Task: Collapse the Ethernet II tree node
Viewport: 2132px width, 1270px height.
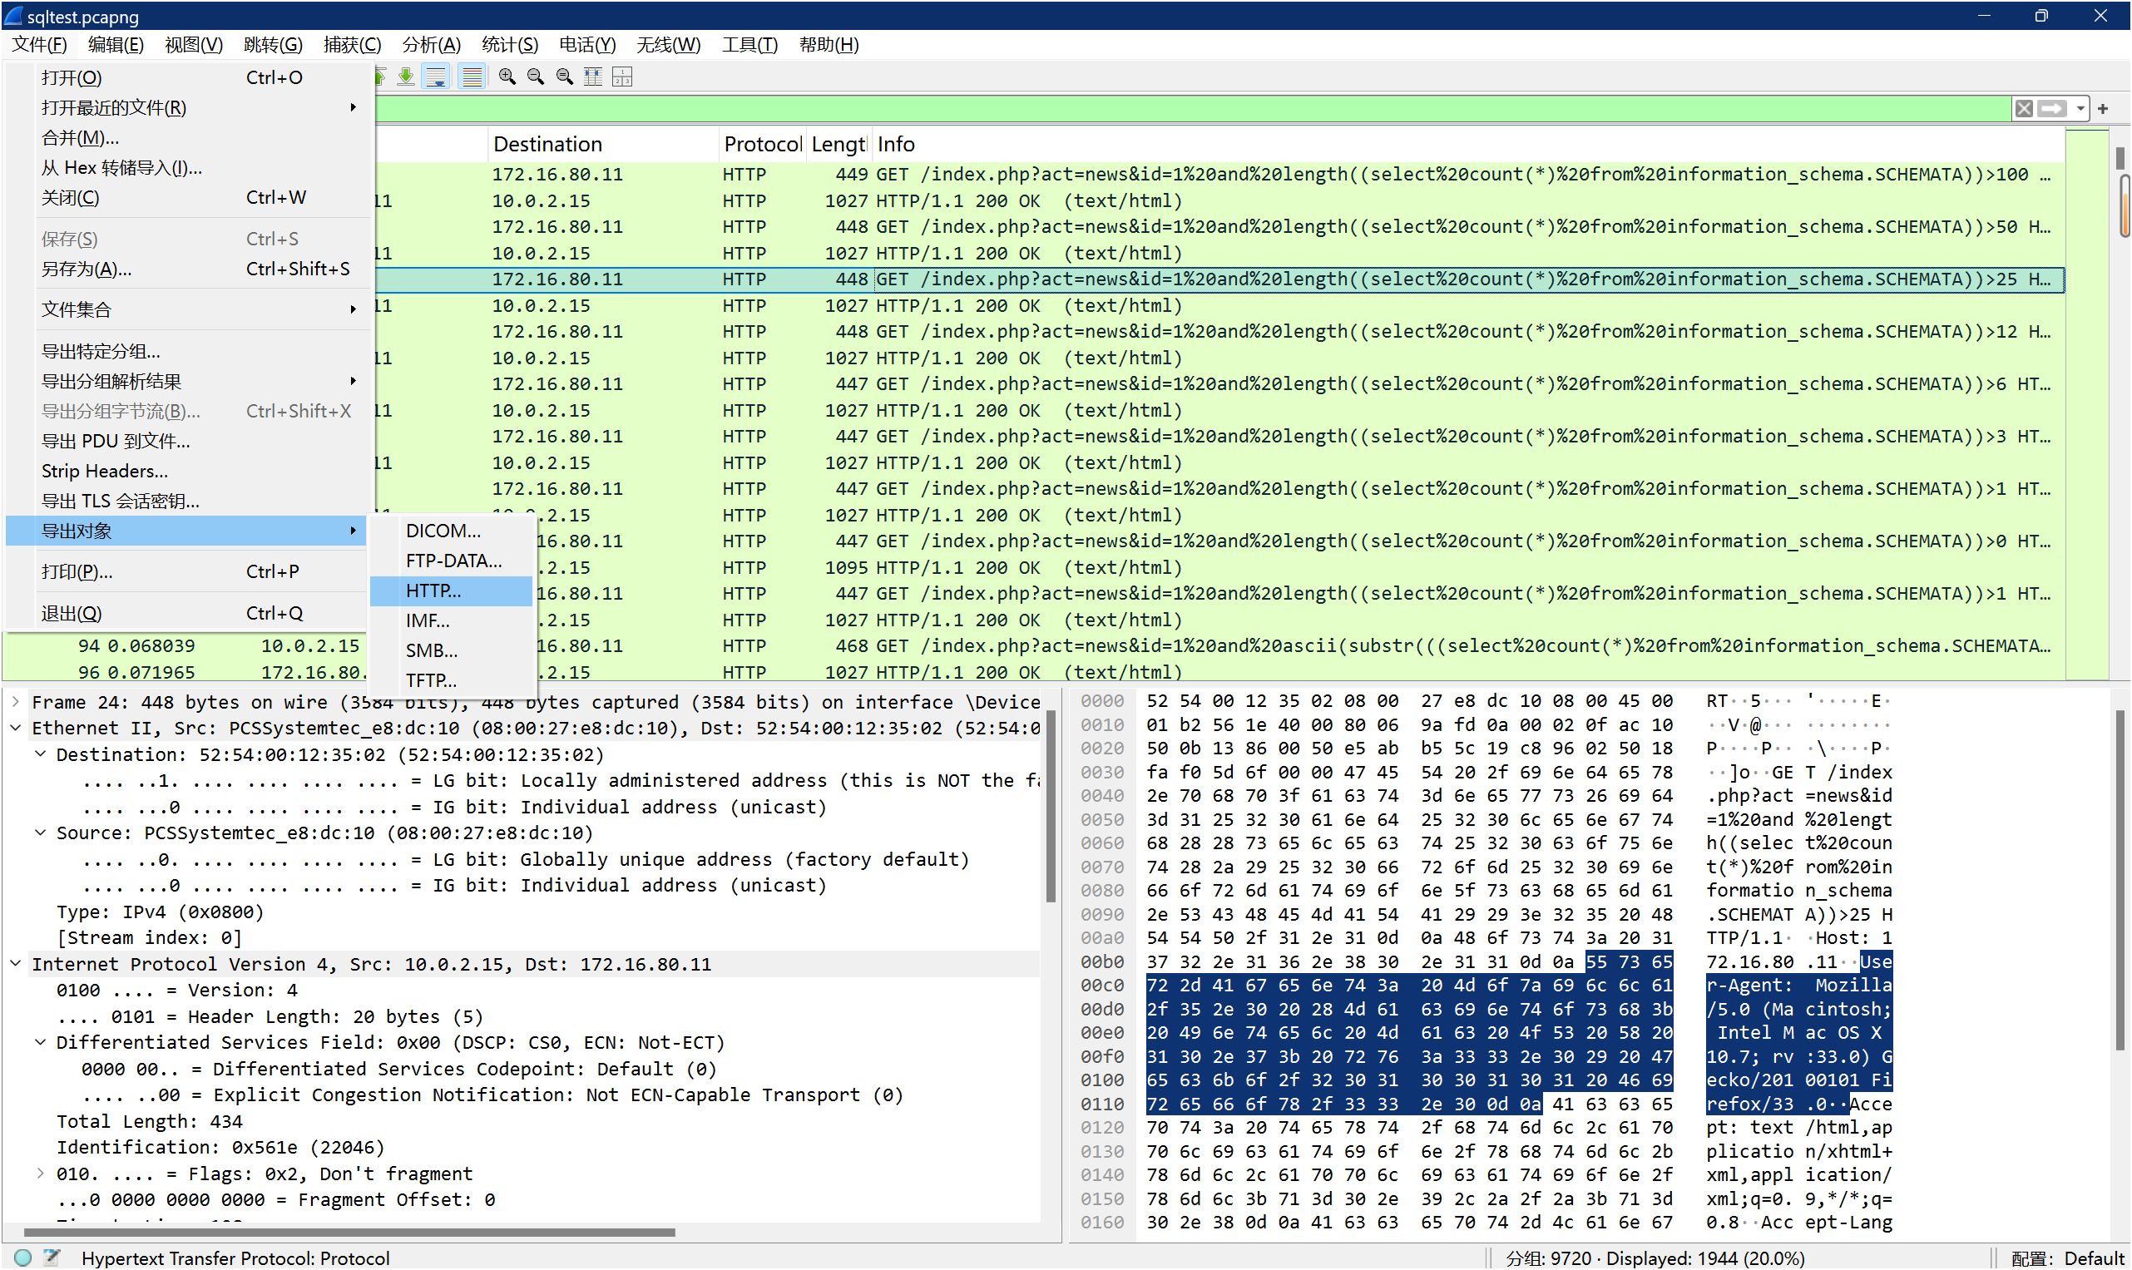Action: (16, 729)
